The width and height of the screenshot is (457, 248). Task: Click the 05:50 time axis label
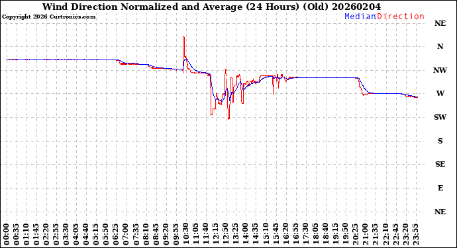tap(107, 234)
